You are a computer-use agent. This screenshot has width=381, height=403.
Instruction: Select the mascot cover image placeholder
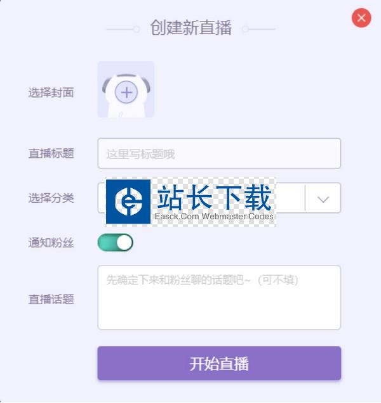126,89
